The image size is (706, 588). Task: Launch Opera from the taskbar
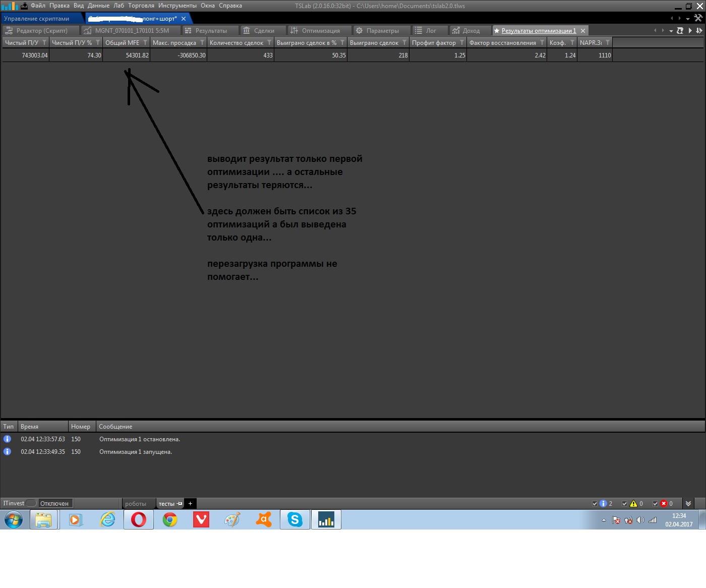click(x=139, y=519)
